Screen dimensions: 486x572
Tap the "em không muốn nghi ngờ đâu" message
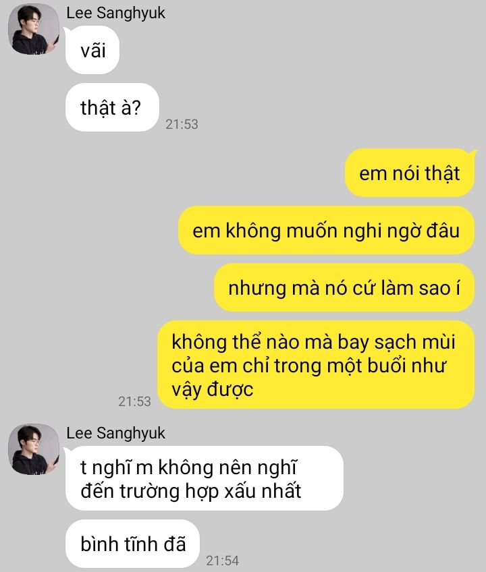click(x=326, y=230)
